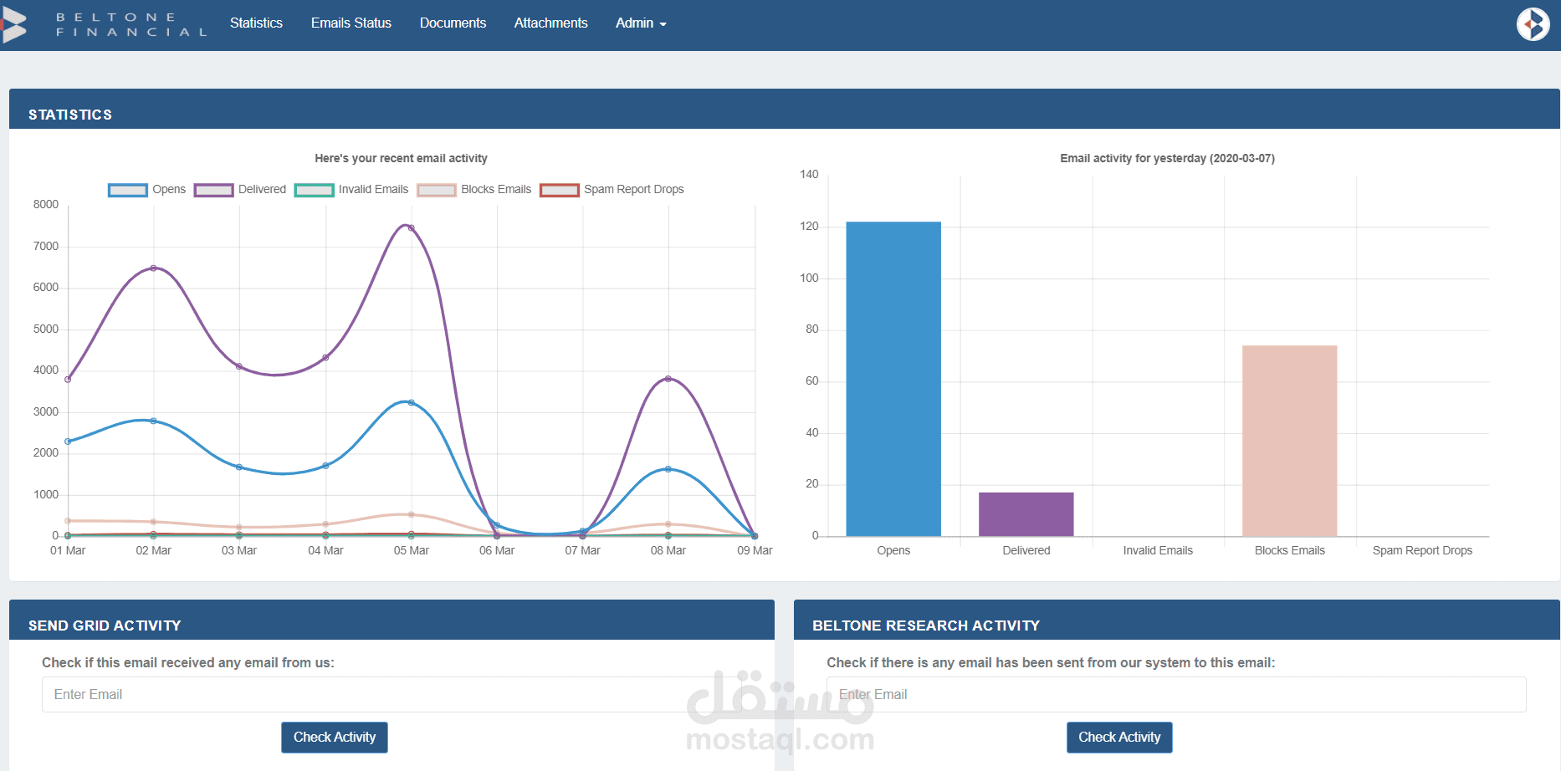Open the Attachments nav item
The height and width of the screenshot is (771, 1561).
tap(550, 23)
